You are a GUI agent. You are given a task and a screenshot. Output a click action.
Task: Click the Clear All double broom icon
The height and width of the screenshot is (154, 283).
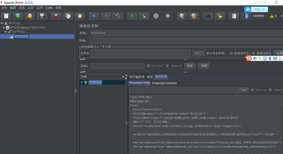pos(194,16)
